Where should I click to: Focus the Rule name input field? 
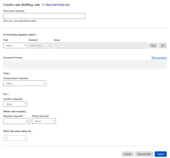[44, 16]
